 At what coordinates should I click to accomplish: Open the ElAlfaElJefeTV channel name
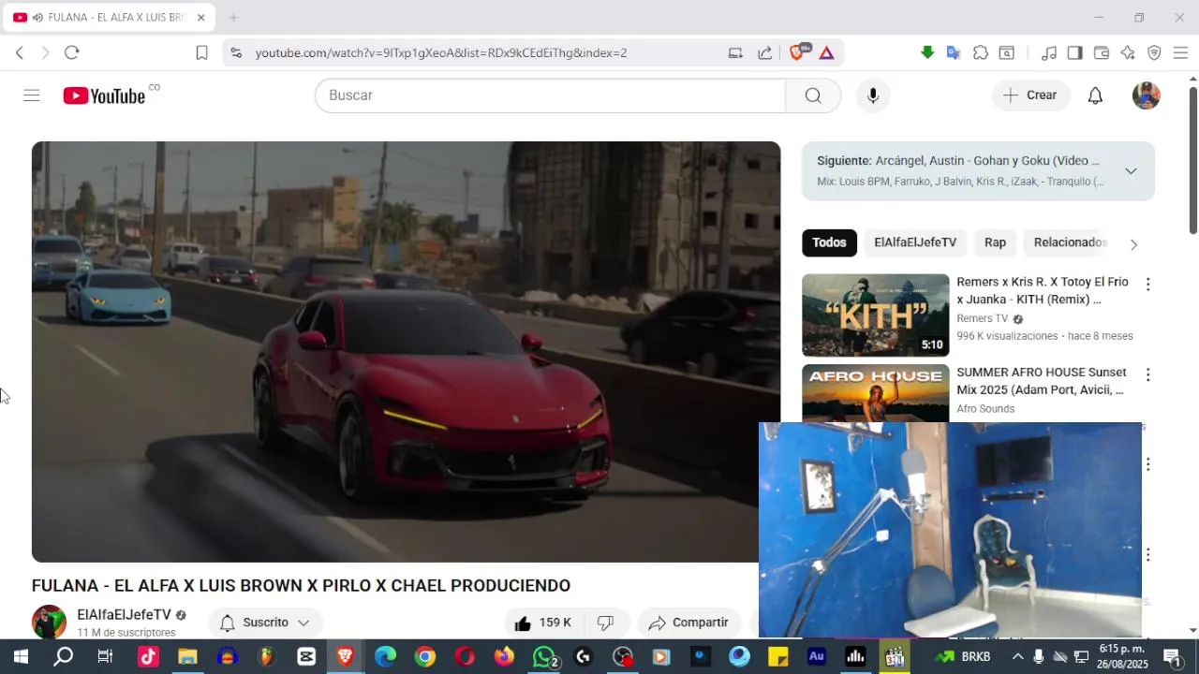point(124,615)
